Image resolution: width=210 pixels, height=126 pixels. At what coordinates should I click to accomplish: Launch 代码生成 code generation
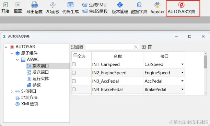click(70, 8)
